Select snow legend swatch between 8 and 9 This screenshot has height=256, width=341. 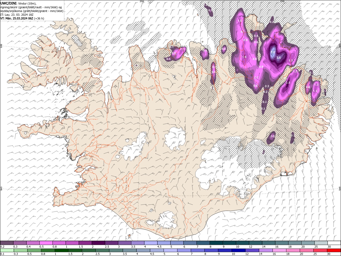pos(216,243)
